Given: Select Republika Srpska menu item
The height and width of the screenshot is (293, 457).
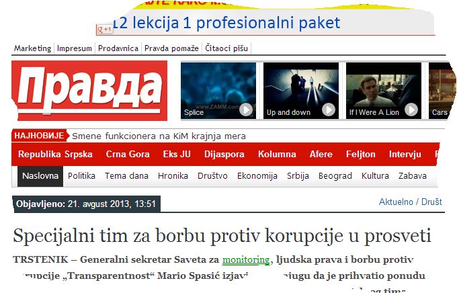Looking at the screenshot, I should click(x=55, y=154).
